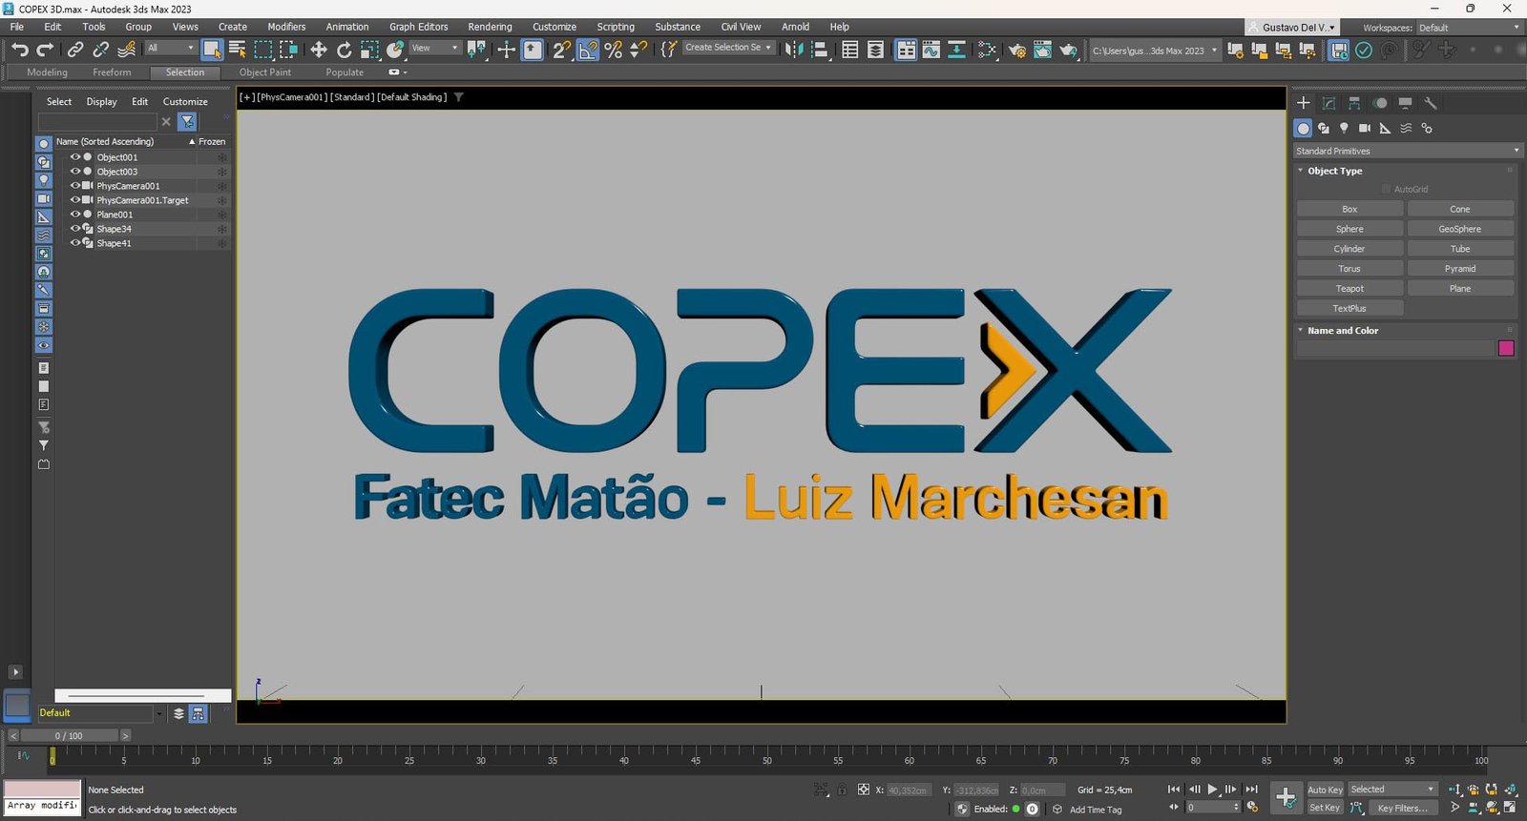Switch to the Object Paint ribbon tab
This screenshot has width=1527, height=821.
(x=265, y=72)
